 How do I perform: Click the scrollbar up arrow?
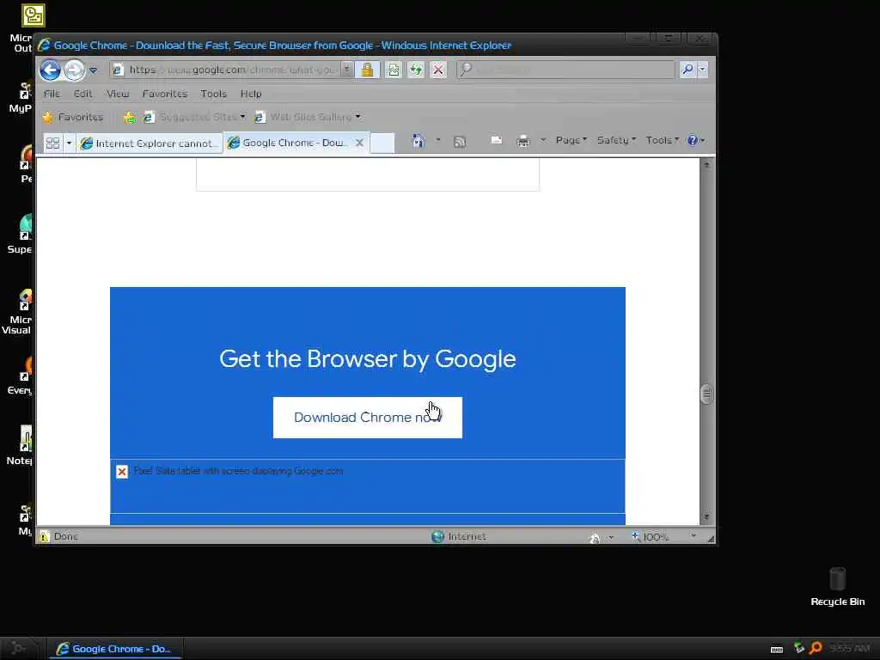pyautogui.click(x=706, y=165)
